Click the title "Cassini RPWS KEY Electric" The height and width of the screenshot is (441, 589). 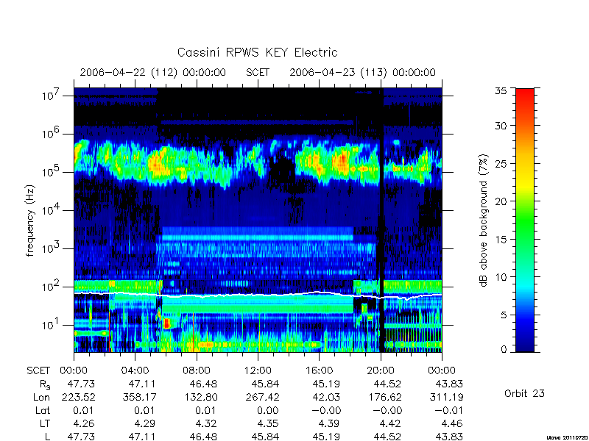click(x=257, y=52)
